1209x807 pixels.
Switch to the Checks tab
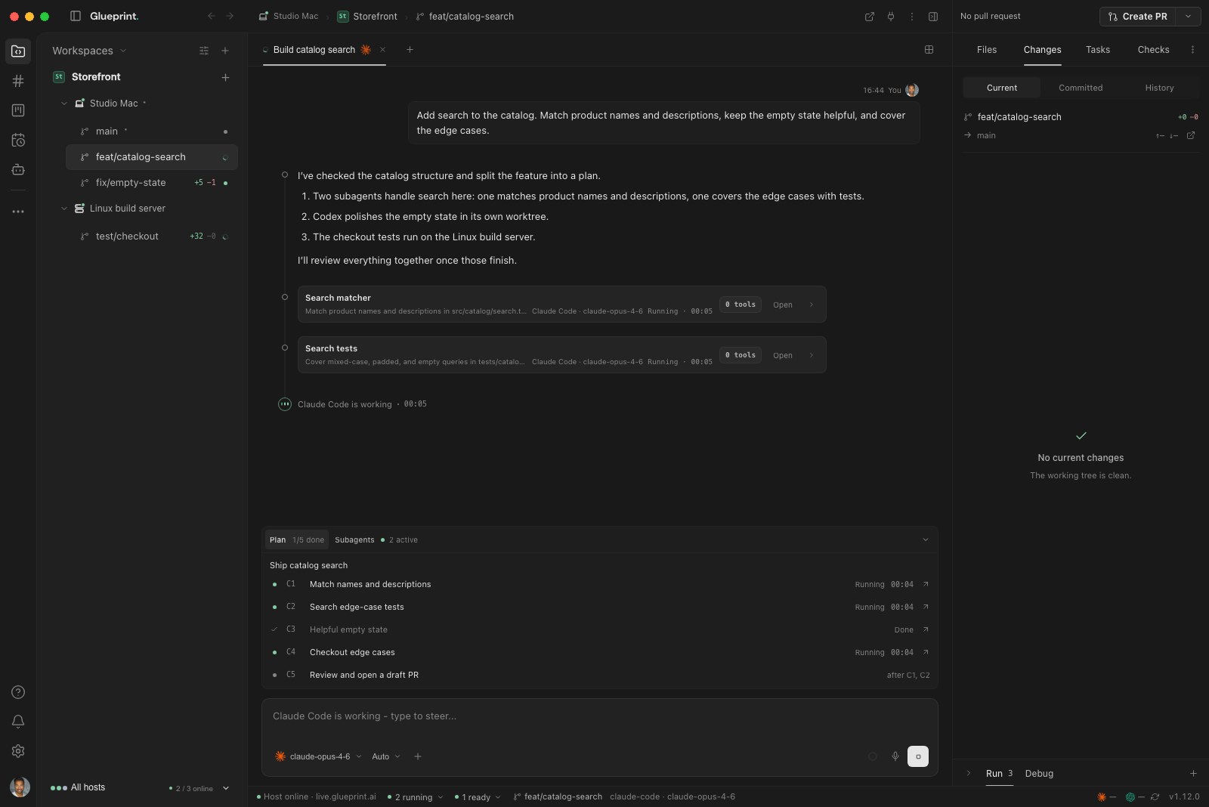click(1154, 50)
